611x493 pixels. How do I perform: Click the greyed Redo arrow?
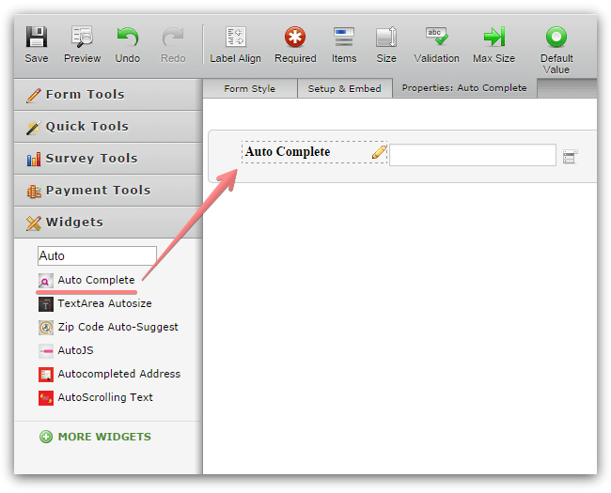173,37
